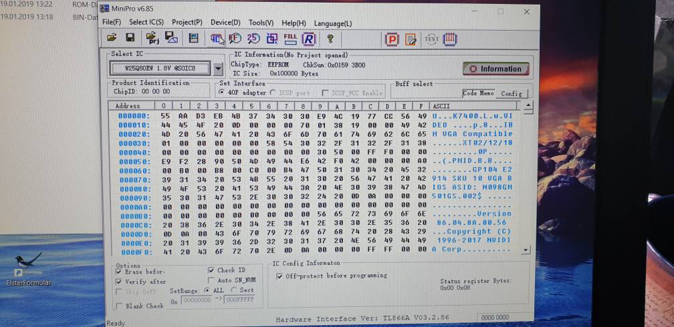Save project toolbar icon
This screenshot has height=327, width=674.
pos(171,39)
